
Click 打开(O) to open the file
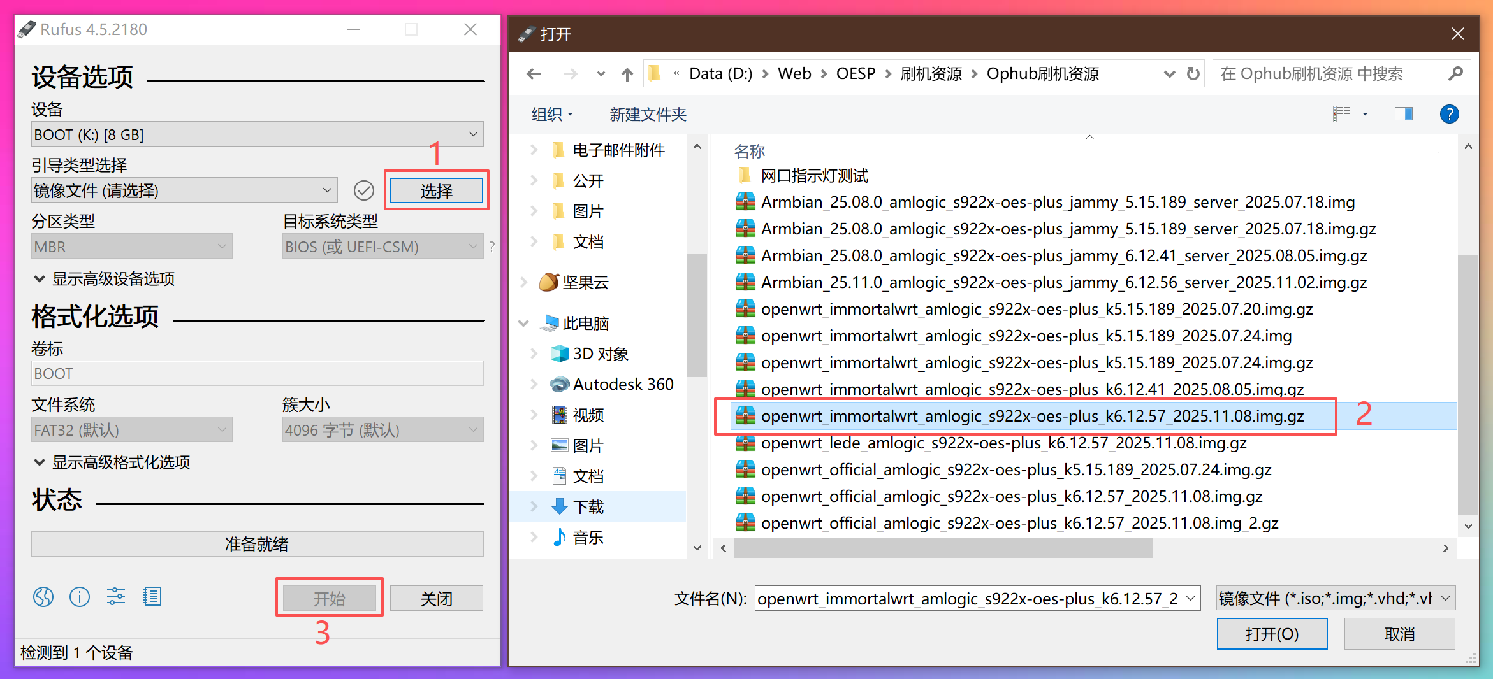tap(1272, 633)
